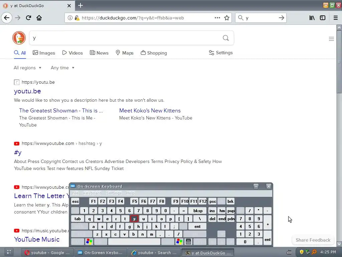Open the youtu.be result title link
Viewport: 342px width, 257px height.
pyautogui.click(x=27, y=91)
